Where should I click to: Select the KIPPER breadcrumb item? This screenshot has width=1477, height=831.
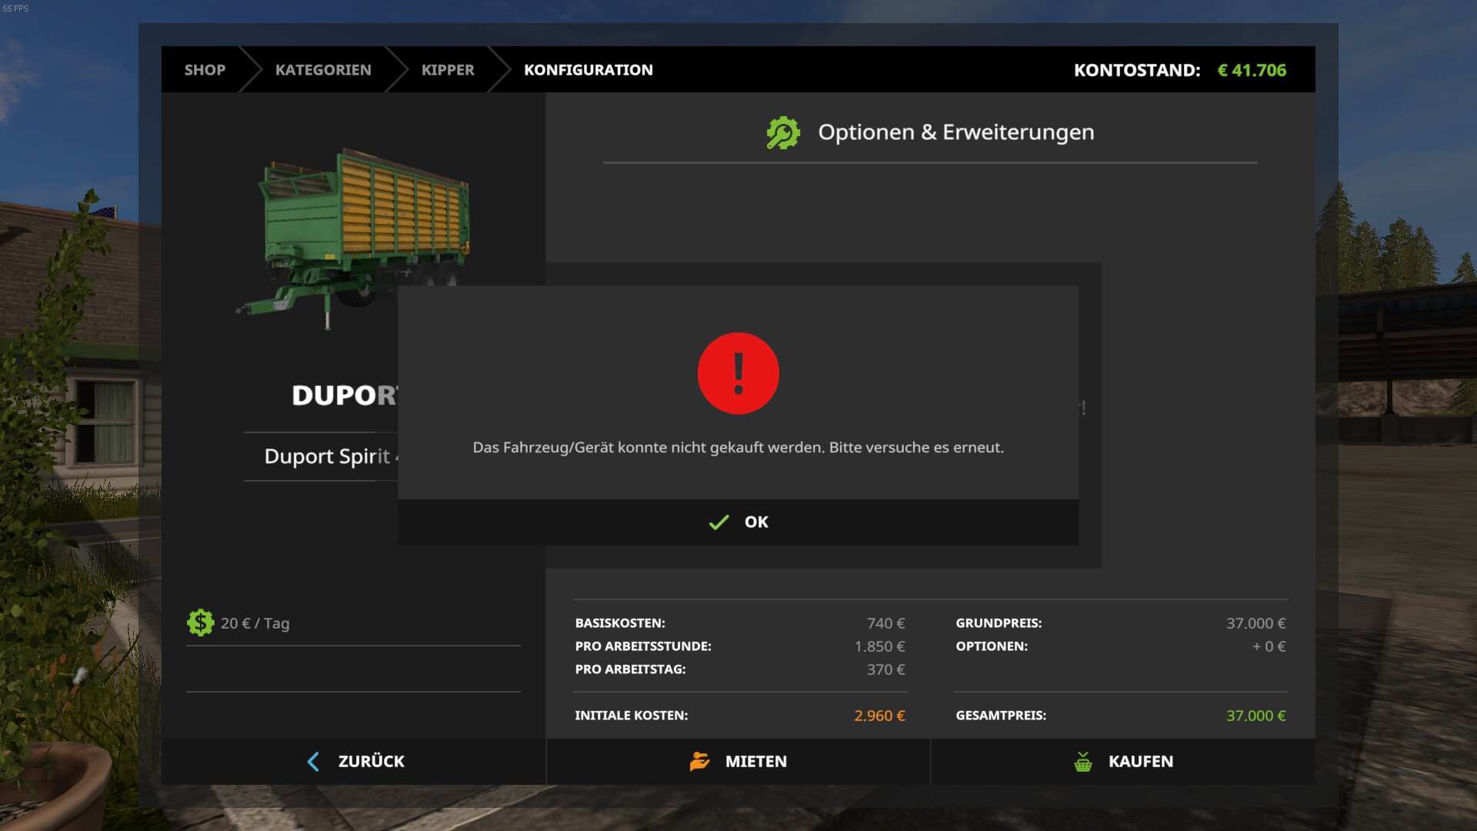click(448, 70)
